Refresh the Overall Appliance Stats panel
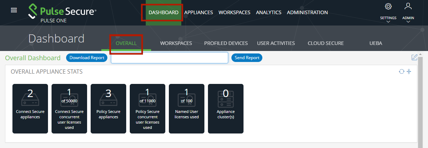The image size is (428, 148). tap(401, 72)
